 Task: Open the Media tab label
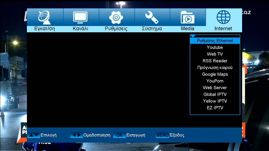tap(188, 29)
